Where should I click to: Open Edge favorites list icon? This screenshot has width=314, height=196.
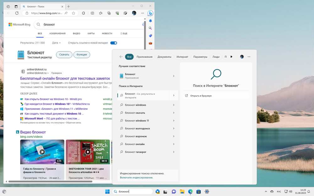(x=101, y=13)
